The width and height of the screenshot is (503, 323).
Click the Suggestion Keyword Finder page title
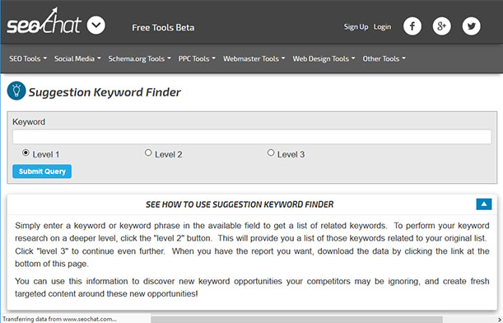tap(105, 92)
